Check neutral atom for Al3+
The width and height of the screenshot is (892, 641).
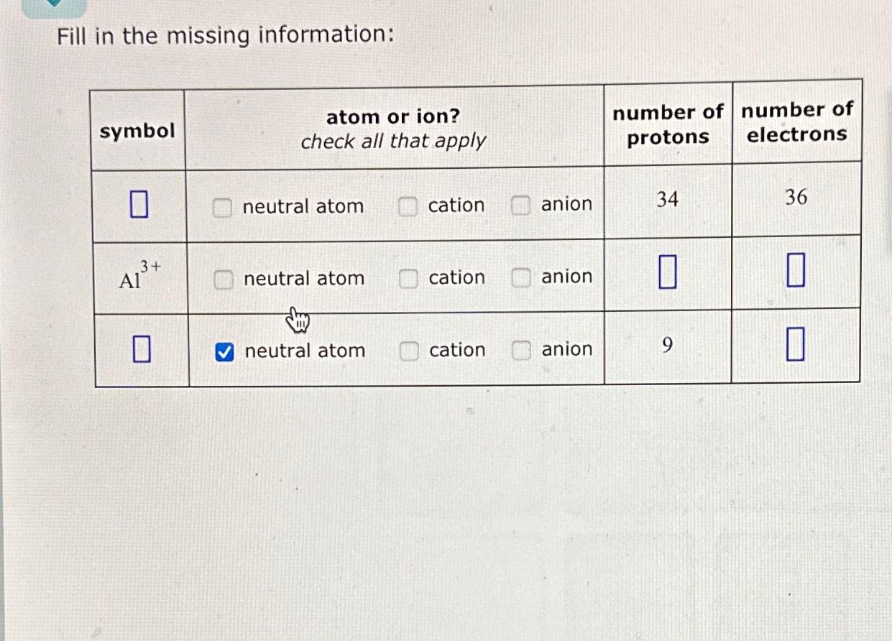pyautogui.click(x=222, y=278)
